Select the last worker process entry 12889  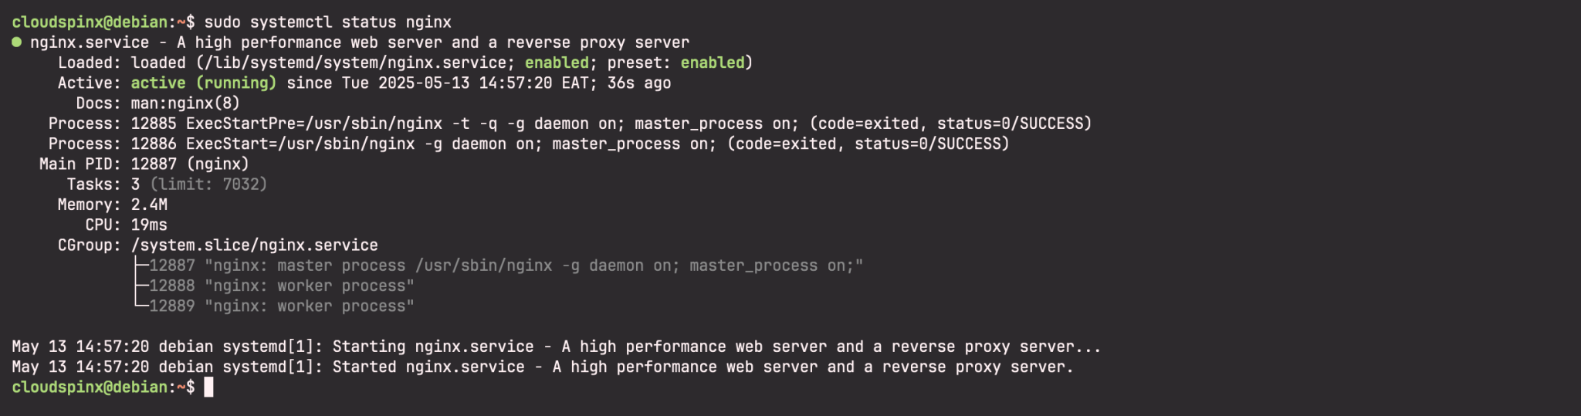point(281,306)
